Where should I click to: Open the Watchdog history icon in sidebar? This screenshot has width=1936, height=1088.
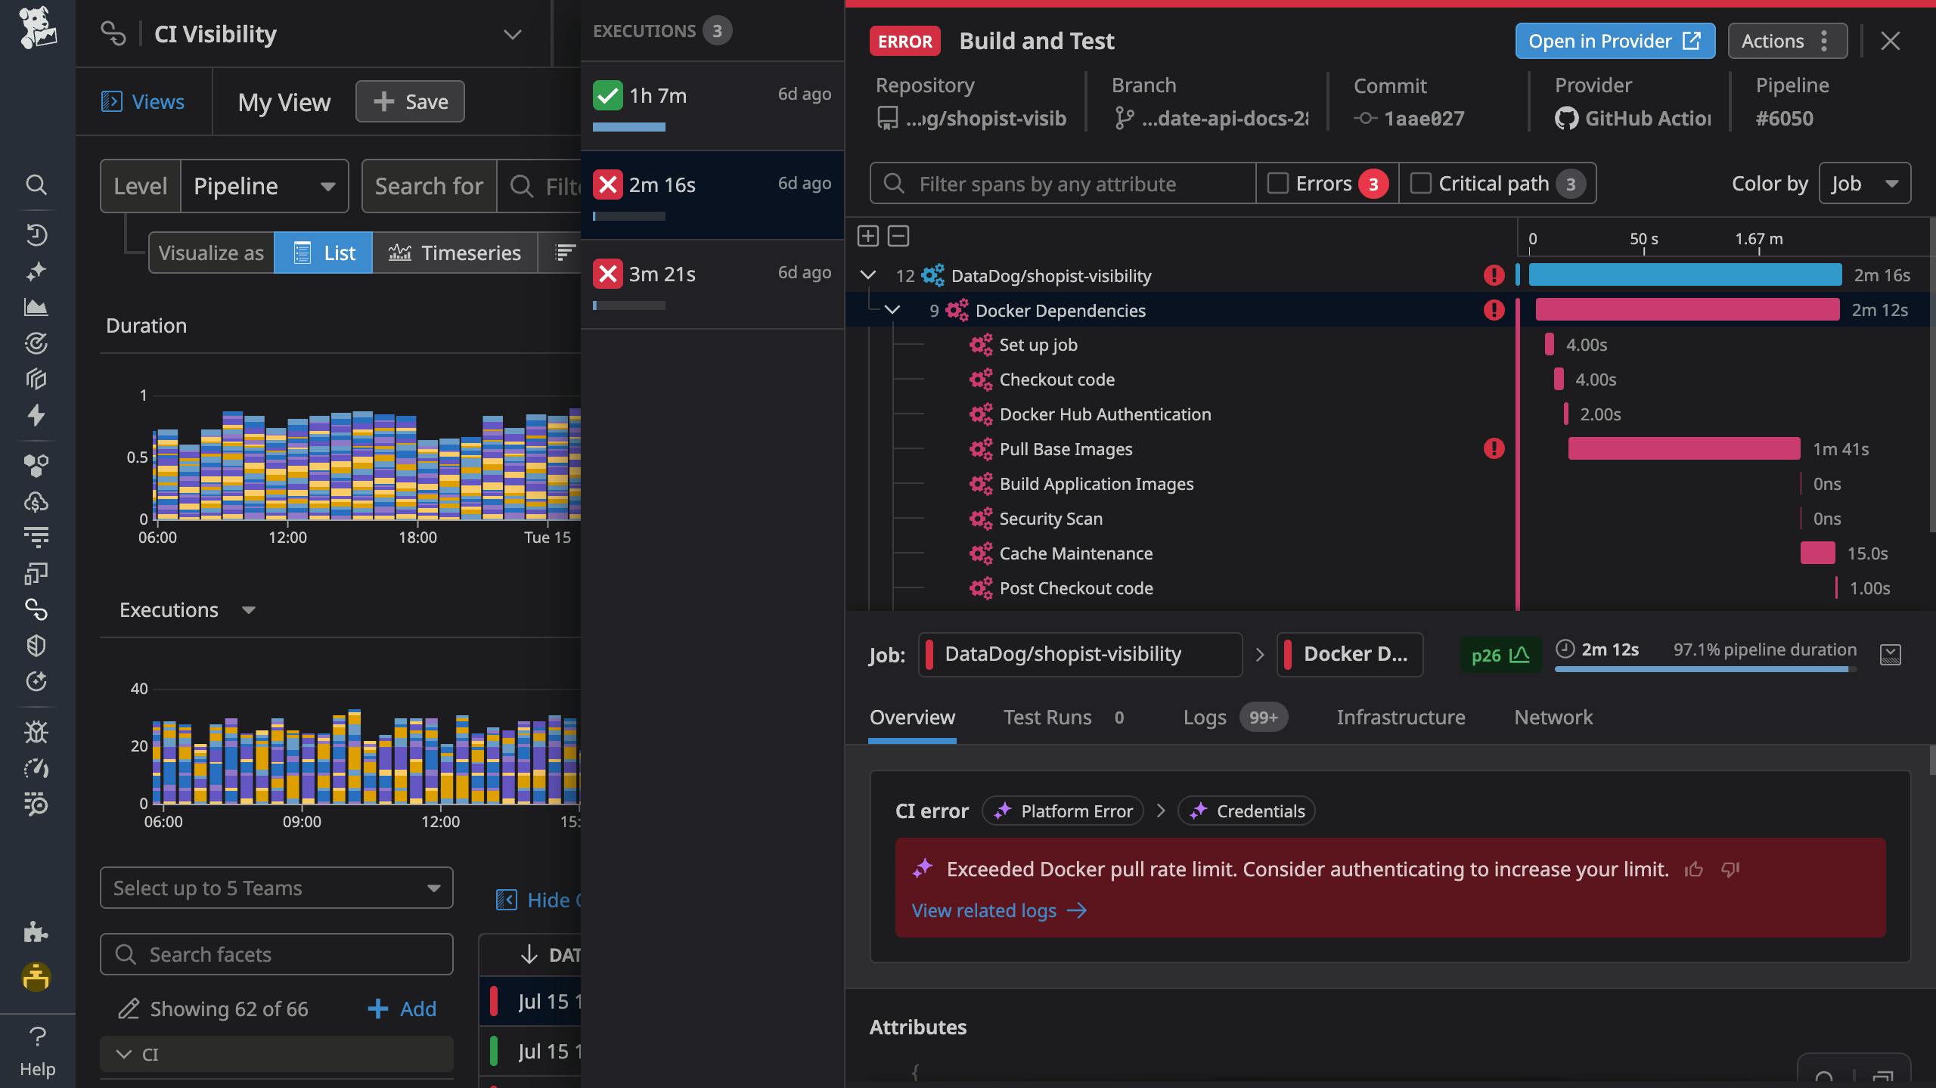pyautogui.click(x=36, y=234)
